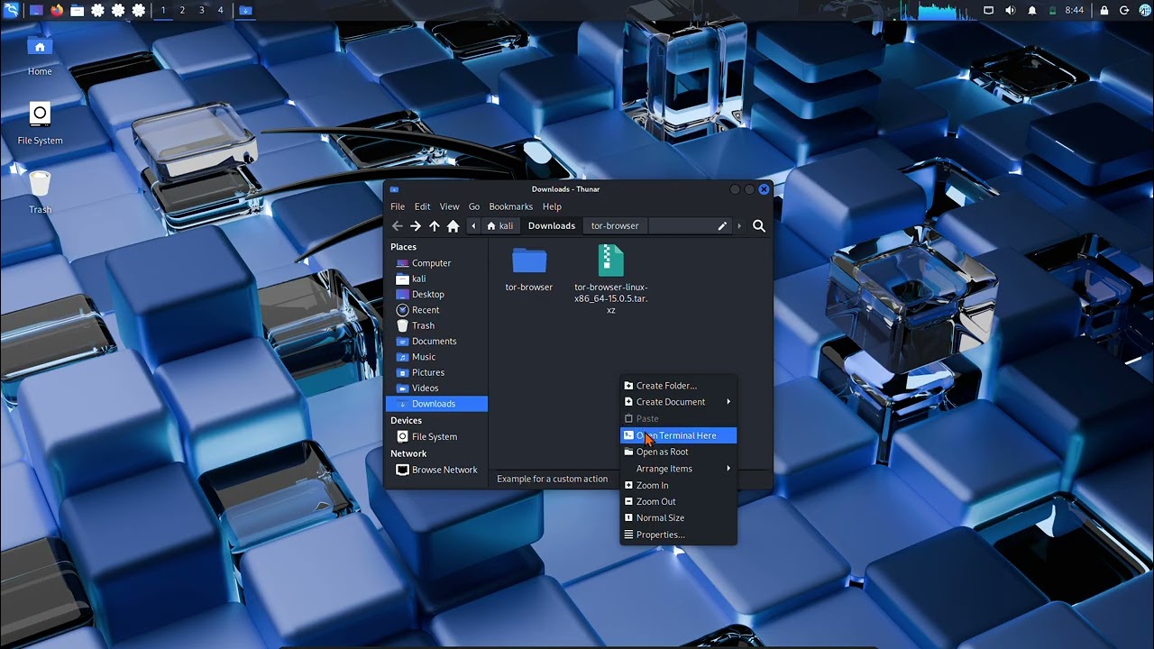This screenshot has width=1154, height=649.
Task: Open the Kali applications menu in panel
Action: 11,11
